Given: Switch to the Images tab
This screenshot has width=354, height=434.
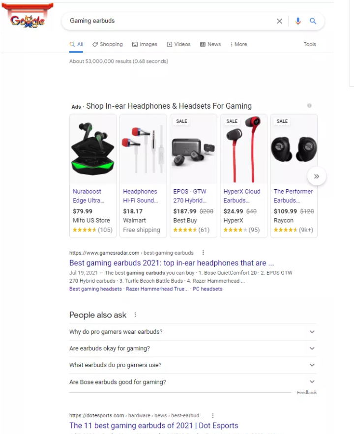Looking at the screenshot, I should [145, 44].
